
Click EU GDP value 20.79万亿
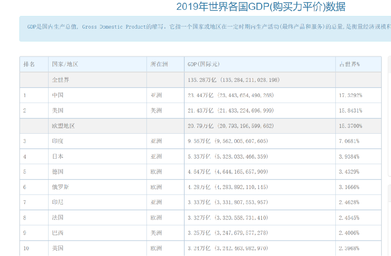(231, 126)
